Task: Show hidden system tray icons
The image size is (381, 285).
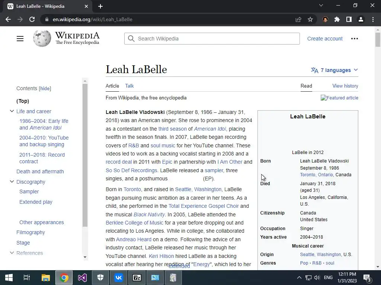Action: 300,278
